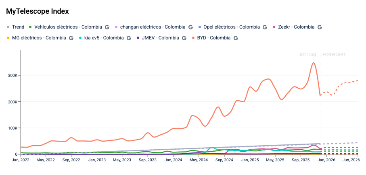366x175 pixels.
Task: Click Google icon next to Opel eléctricos
Action: (x=265, y=27)
